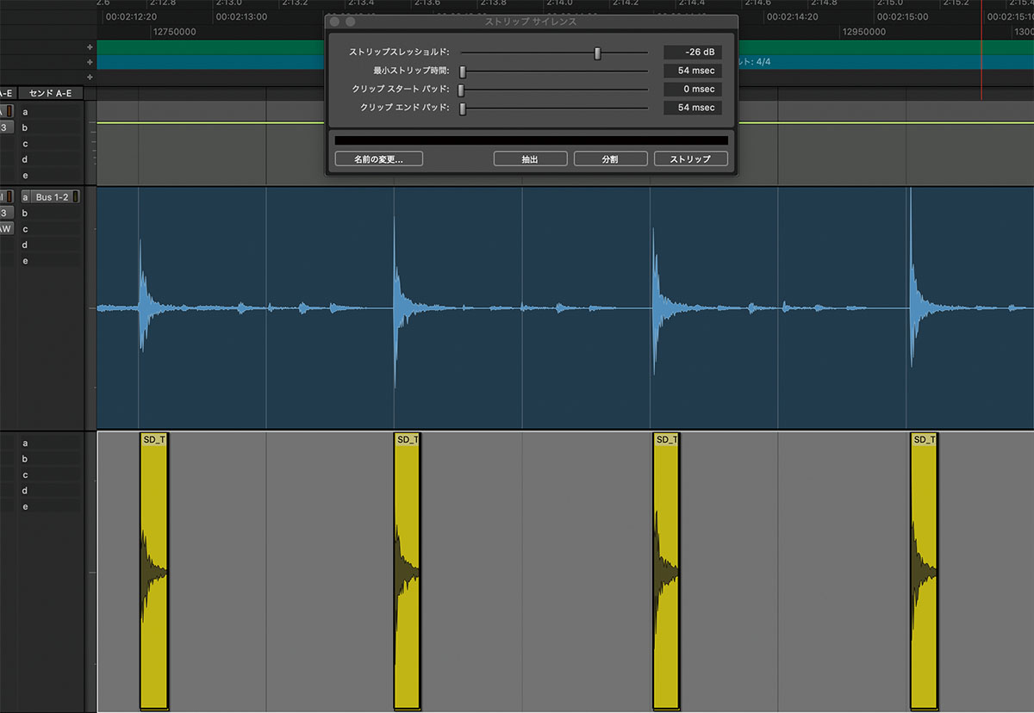1034x713 pixels.
Task: Open send slot a on the SD_T clips track
Action: click(x=51, y=443)
